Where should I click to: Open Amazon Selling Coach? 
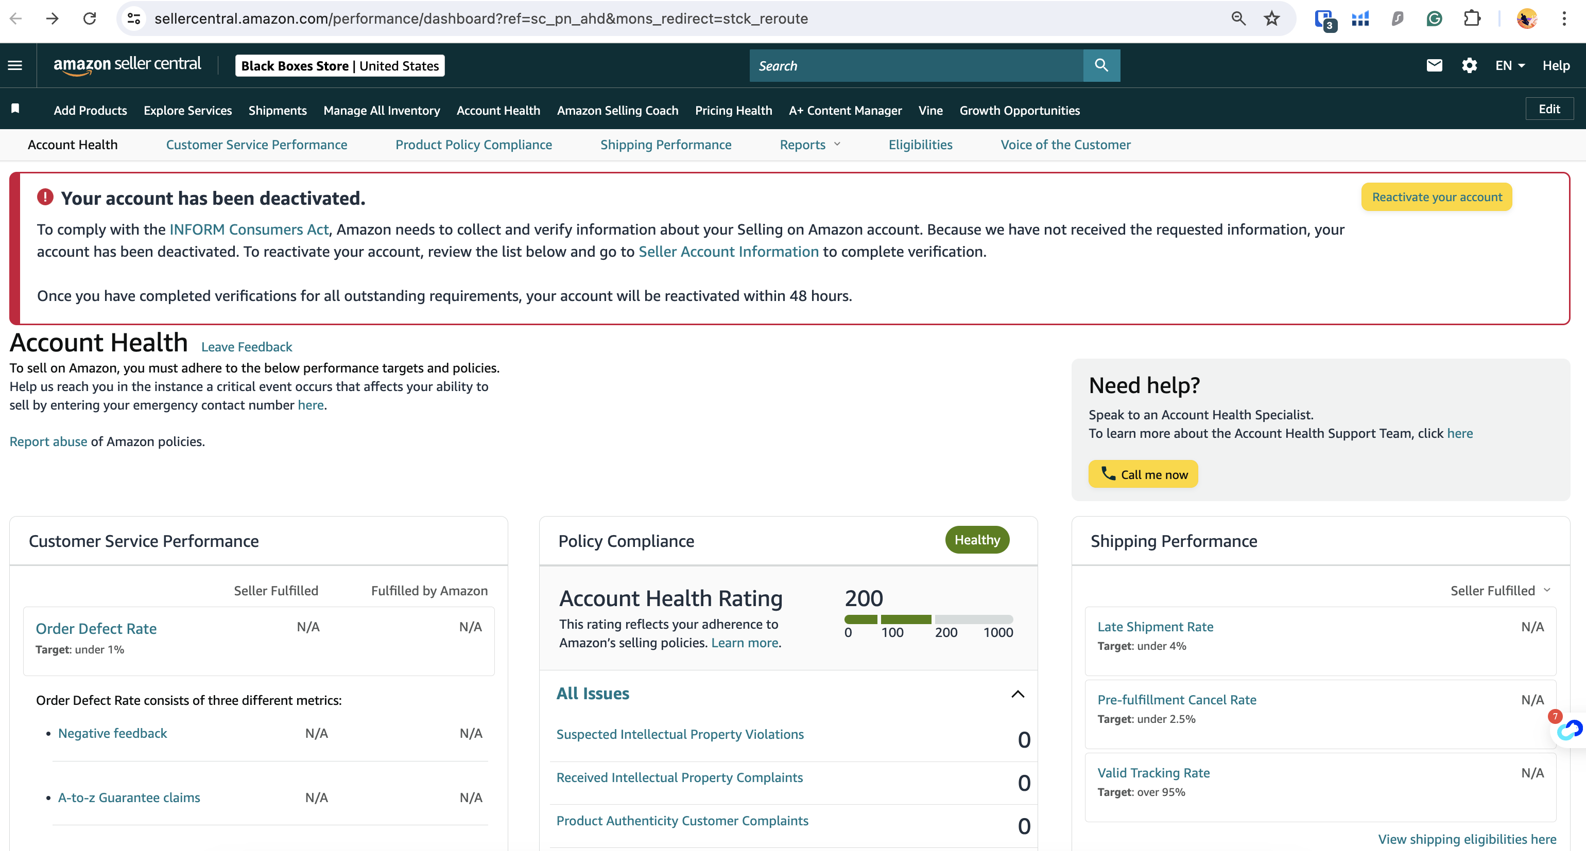[617, 110]
